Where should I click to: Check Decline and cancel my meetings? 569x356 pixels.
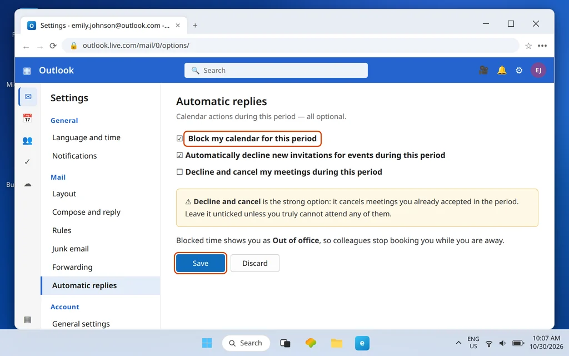click(x=179, y=172)
